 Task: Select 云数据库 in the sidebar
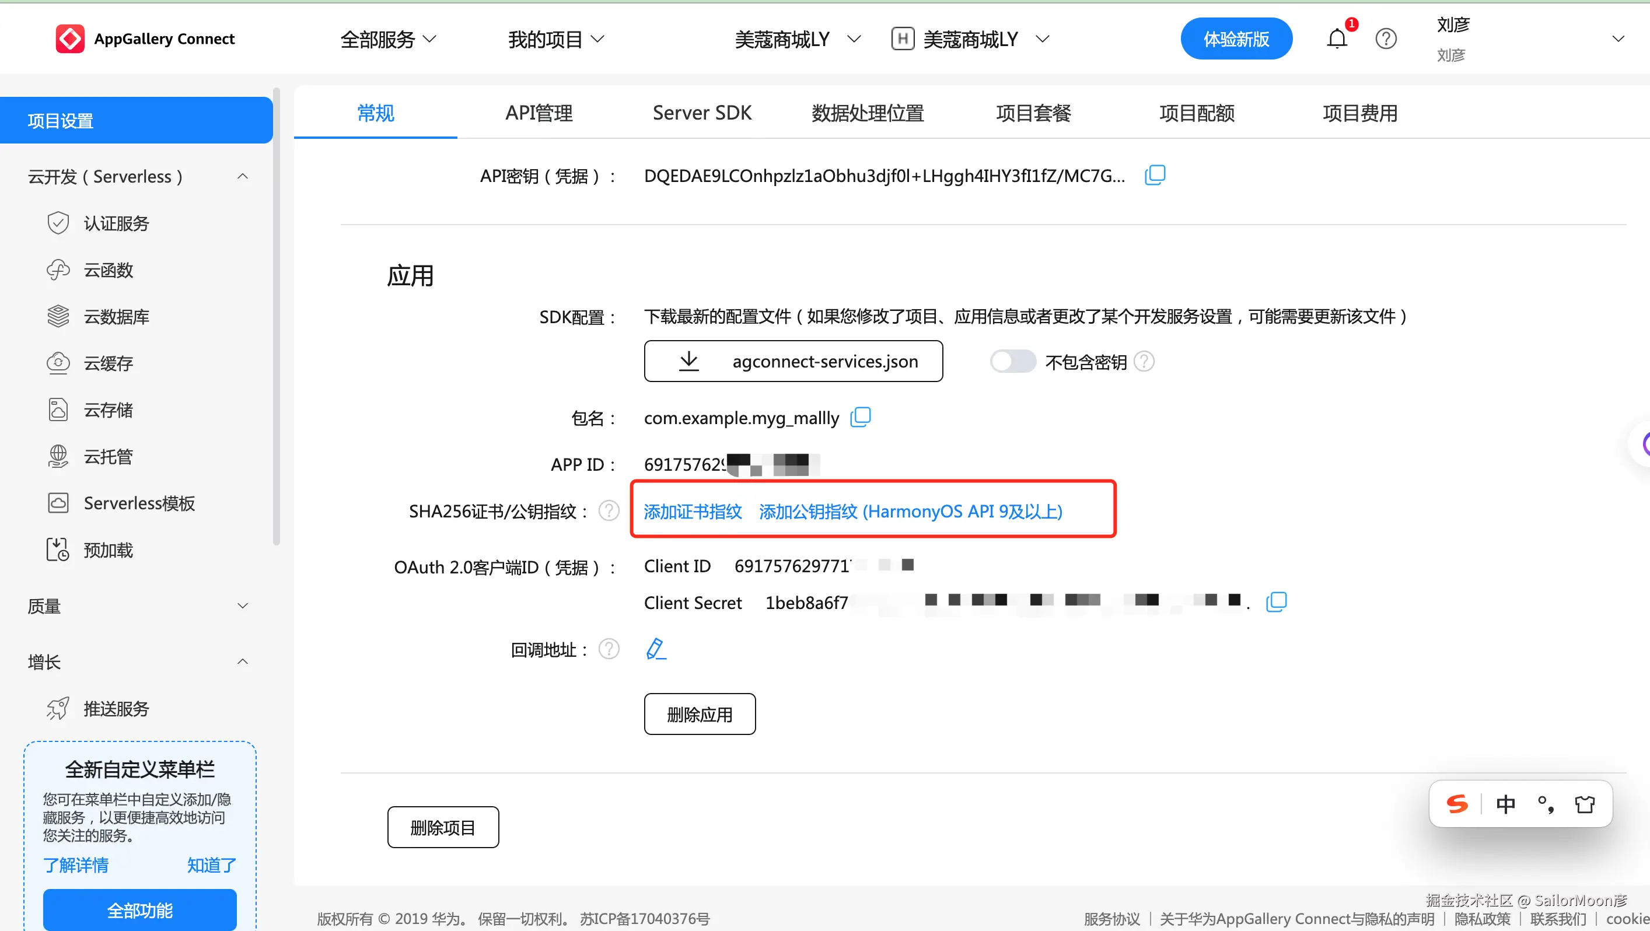click(116, 316)
